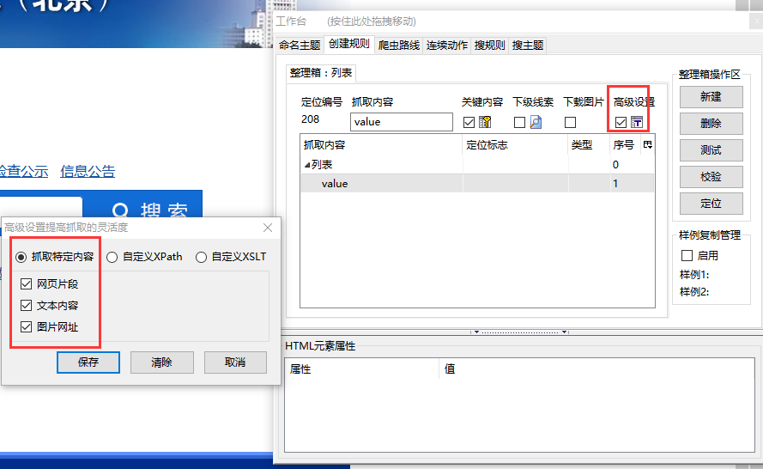The image size is (763, 469).
Task: Click the search magnifier icon on webpage
Action: [120, 211]
